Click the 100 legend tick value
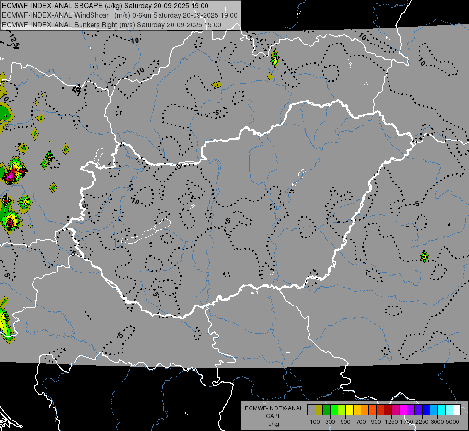Screen dimensions: 469x431 (315, 422)
